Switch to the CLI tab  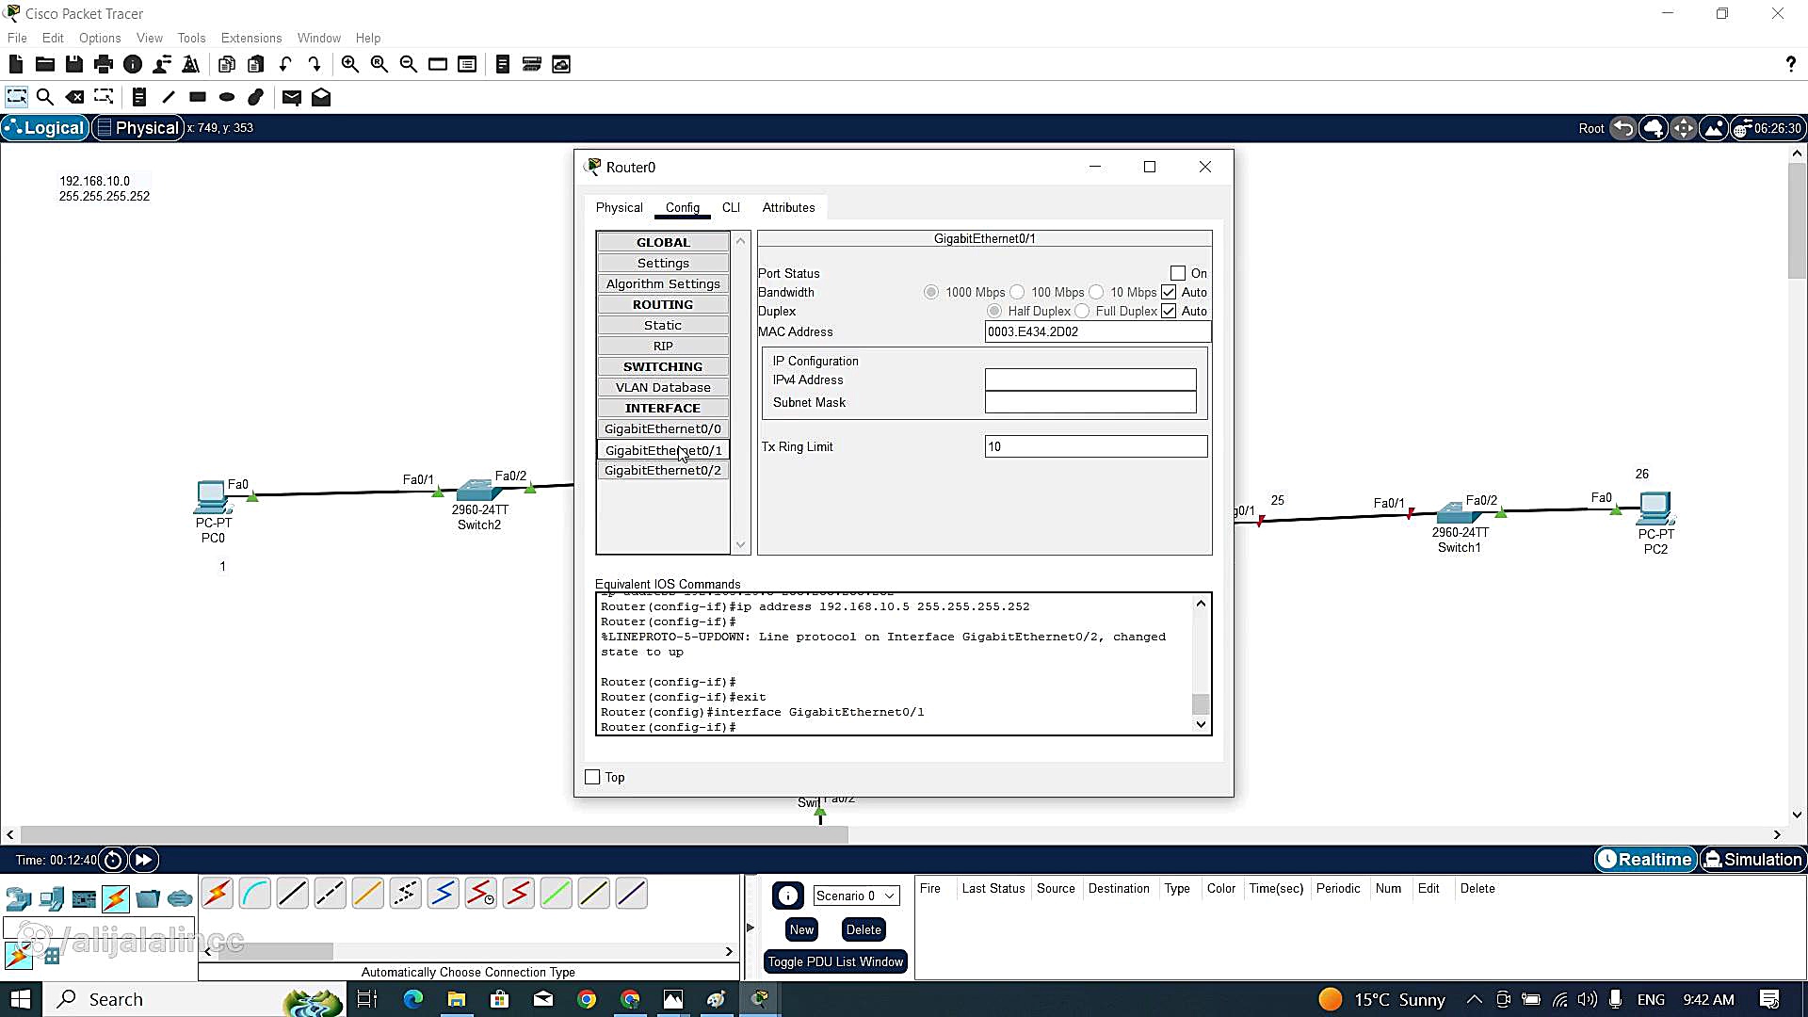[x=731, y=207]
